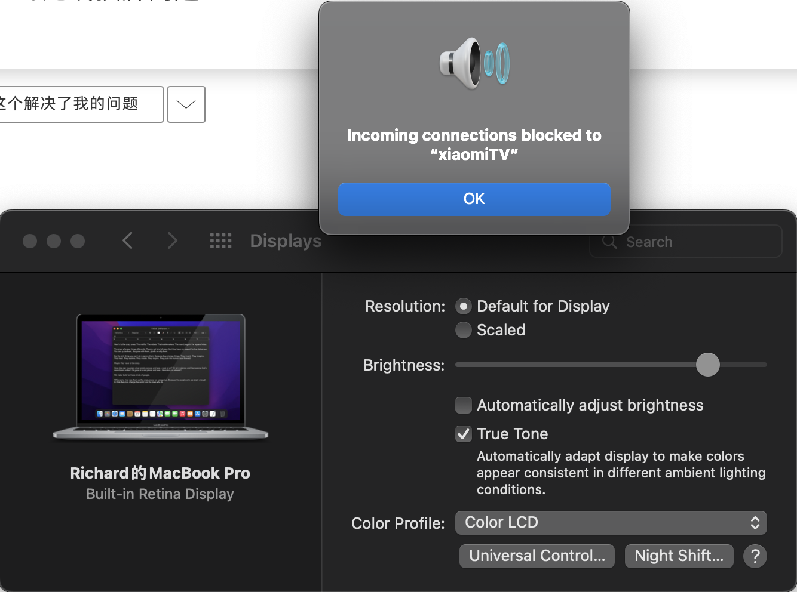Select Default for Display resolution
The image size is (797, 592).
[463, 306]
